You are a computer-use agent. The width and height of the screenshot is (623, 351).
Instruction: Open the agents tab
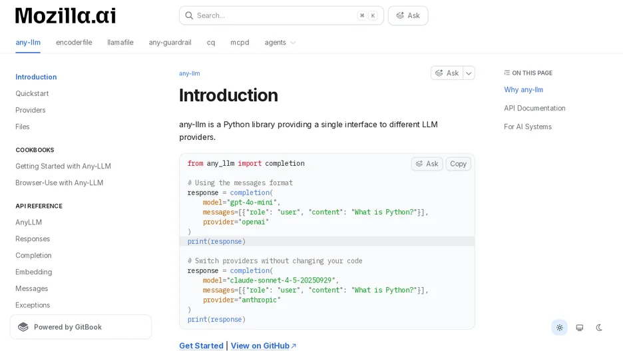pyautogui.click(x=276, y=43)
